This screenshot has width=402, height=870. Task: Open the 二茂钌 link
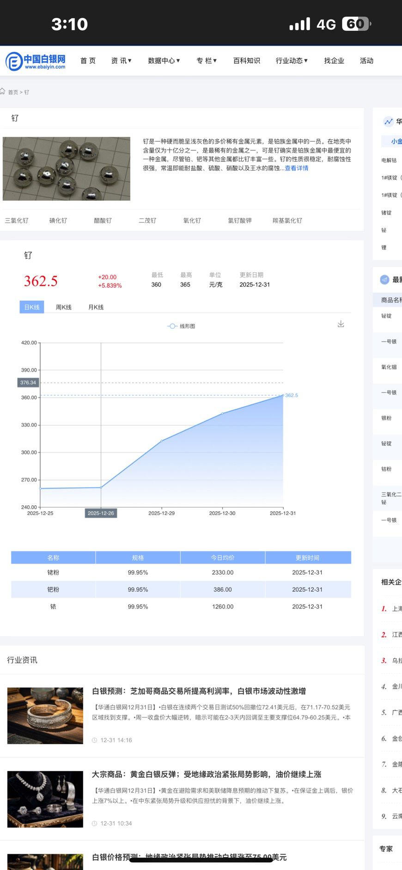[147, 221]
